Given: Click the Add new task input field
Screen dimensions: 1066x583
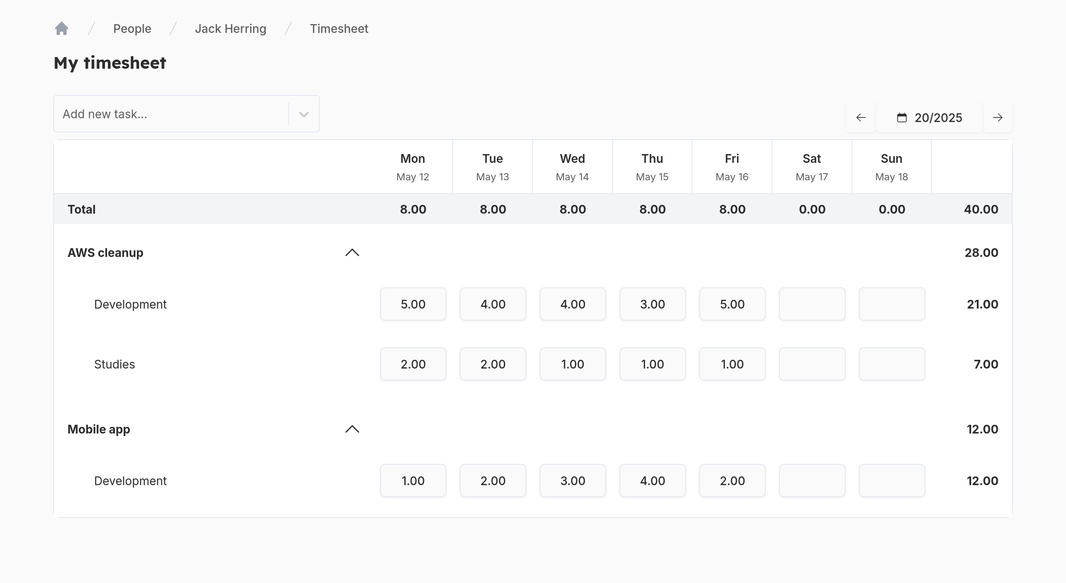Looking at the screenshot, I should [x=171, y=114].
